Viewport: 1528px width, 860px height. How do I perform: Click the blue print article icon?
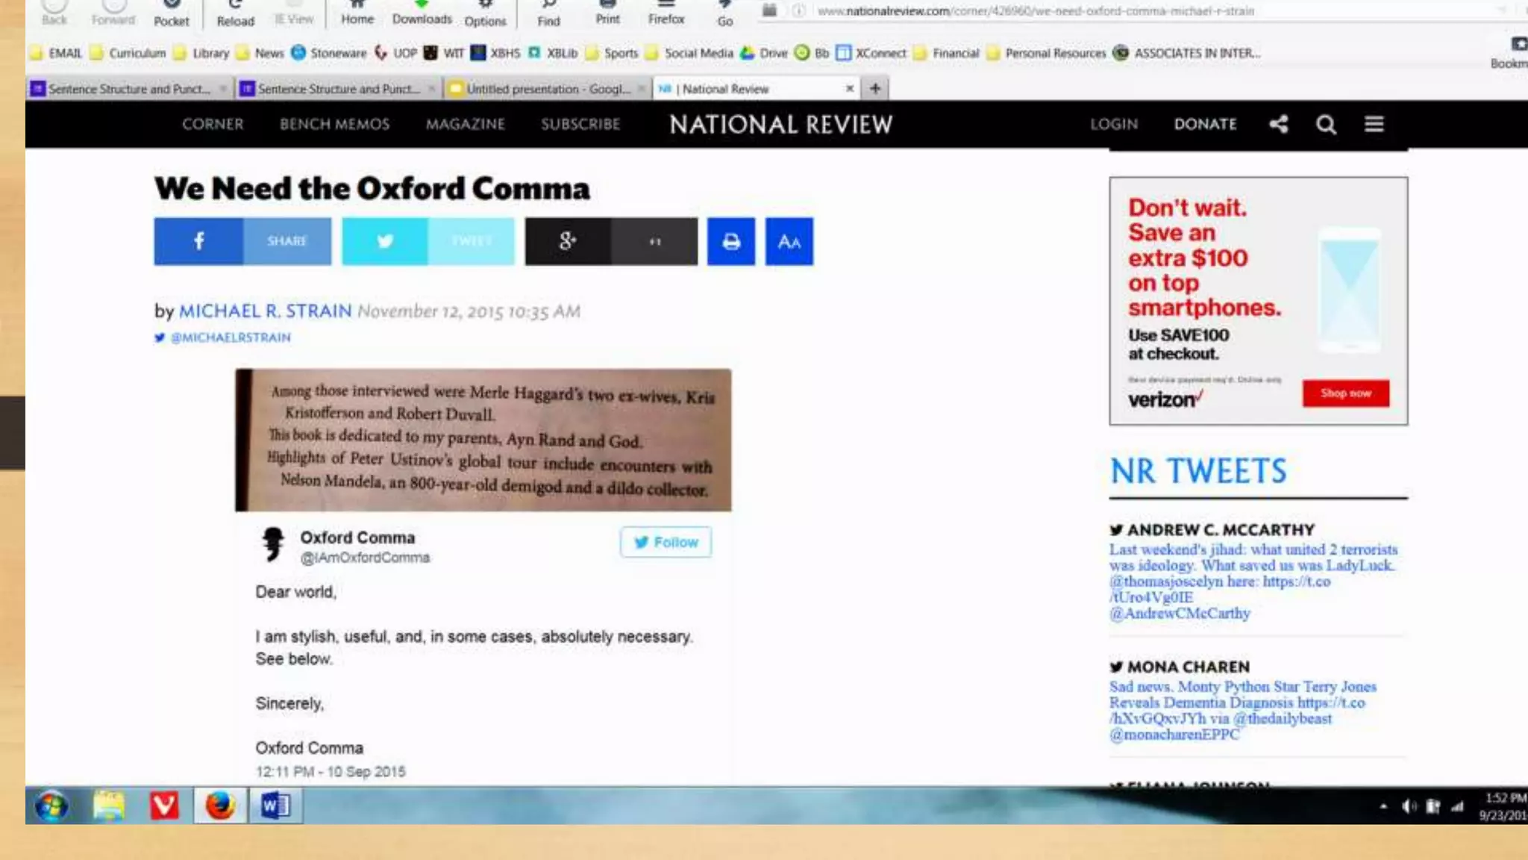731,241
